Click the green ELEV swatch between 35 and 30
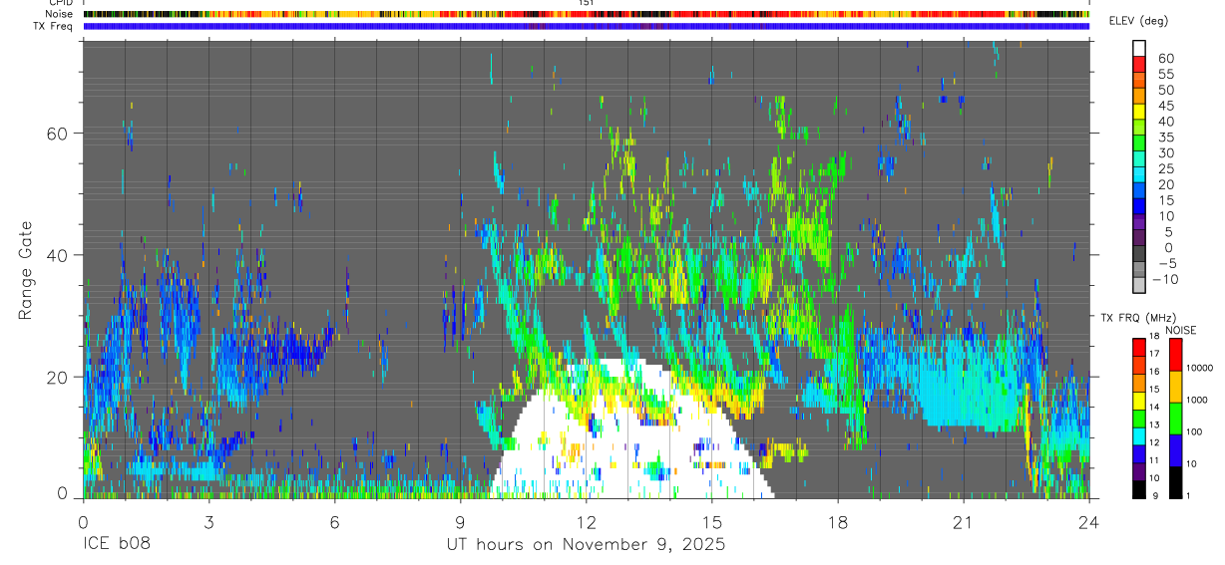The width and height of the screenshot is (1225, 565). point(1138,142)
